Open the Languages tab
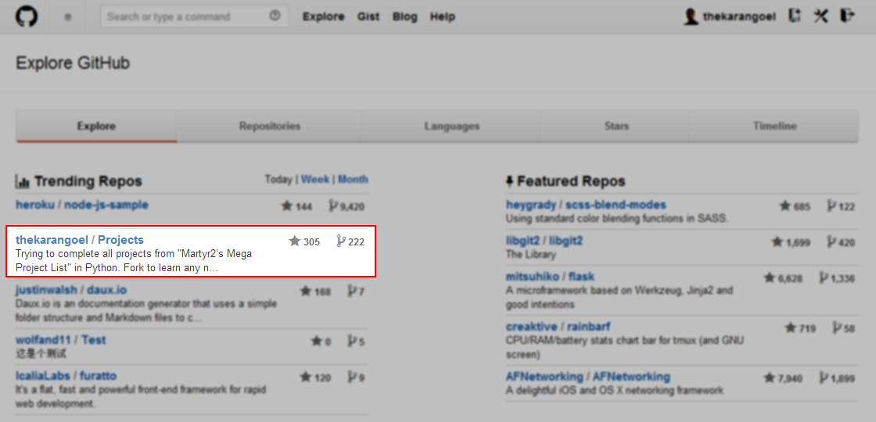 [x=451, y=126]
